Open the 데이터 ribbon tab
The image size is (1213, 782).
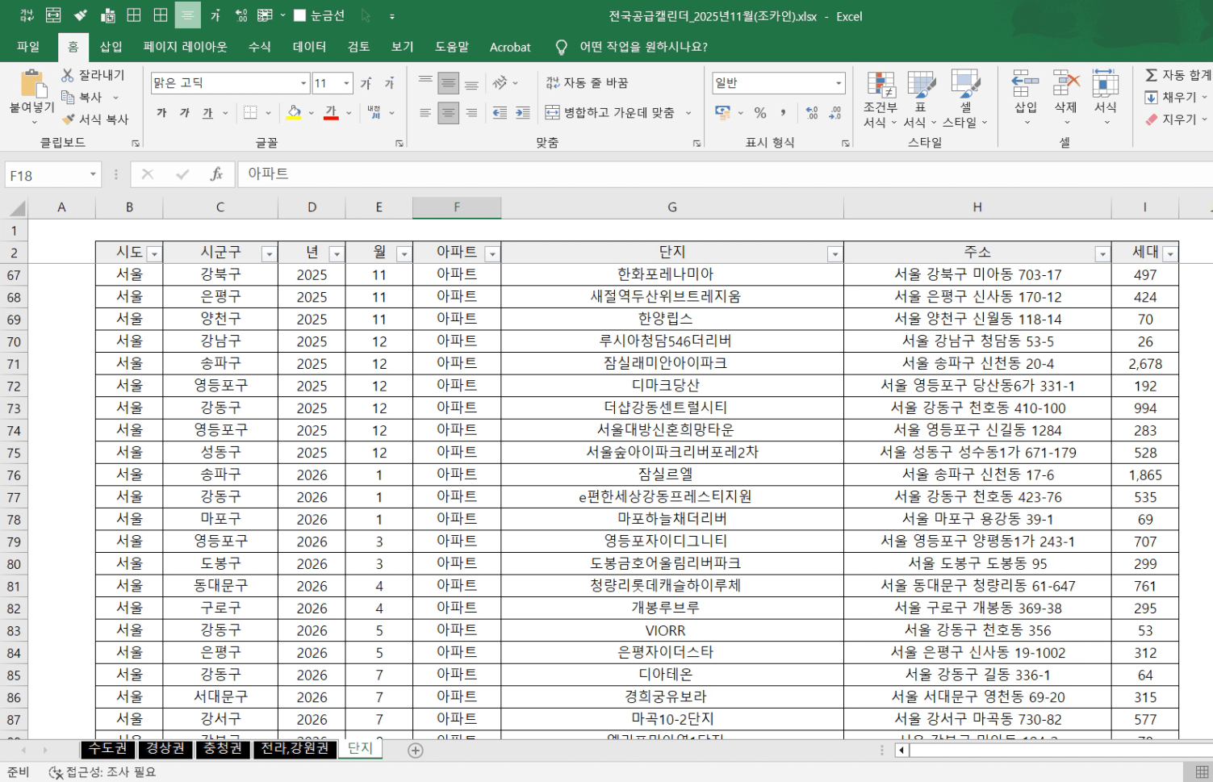[x=309, y=47]
